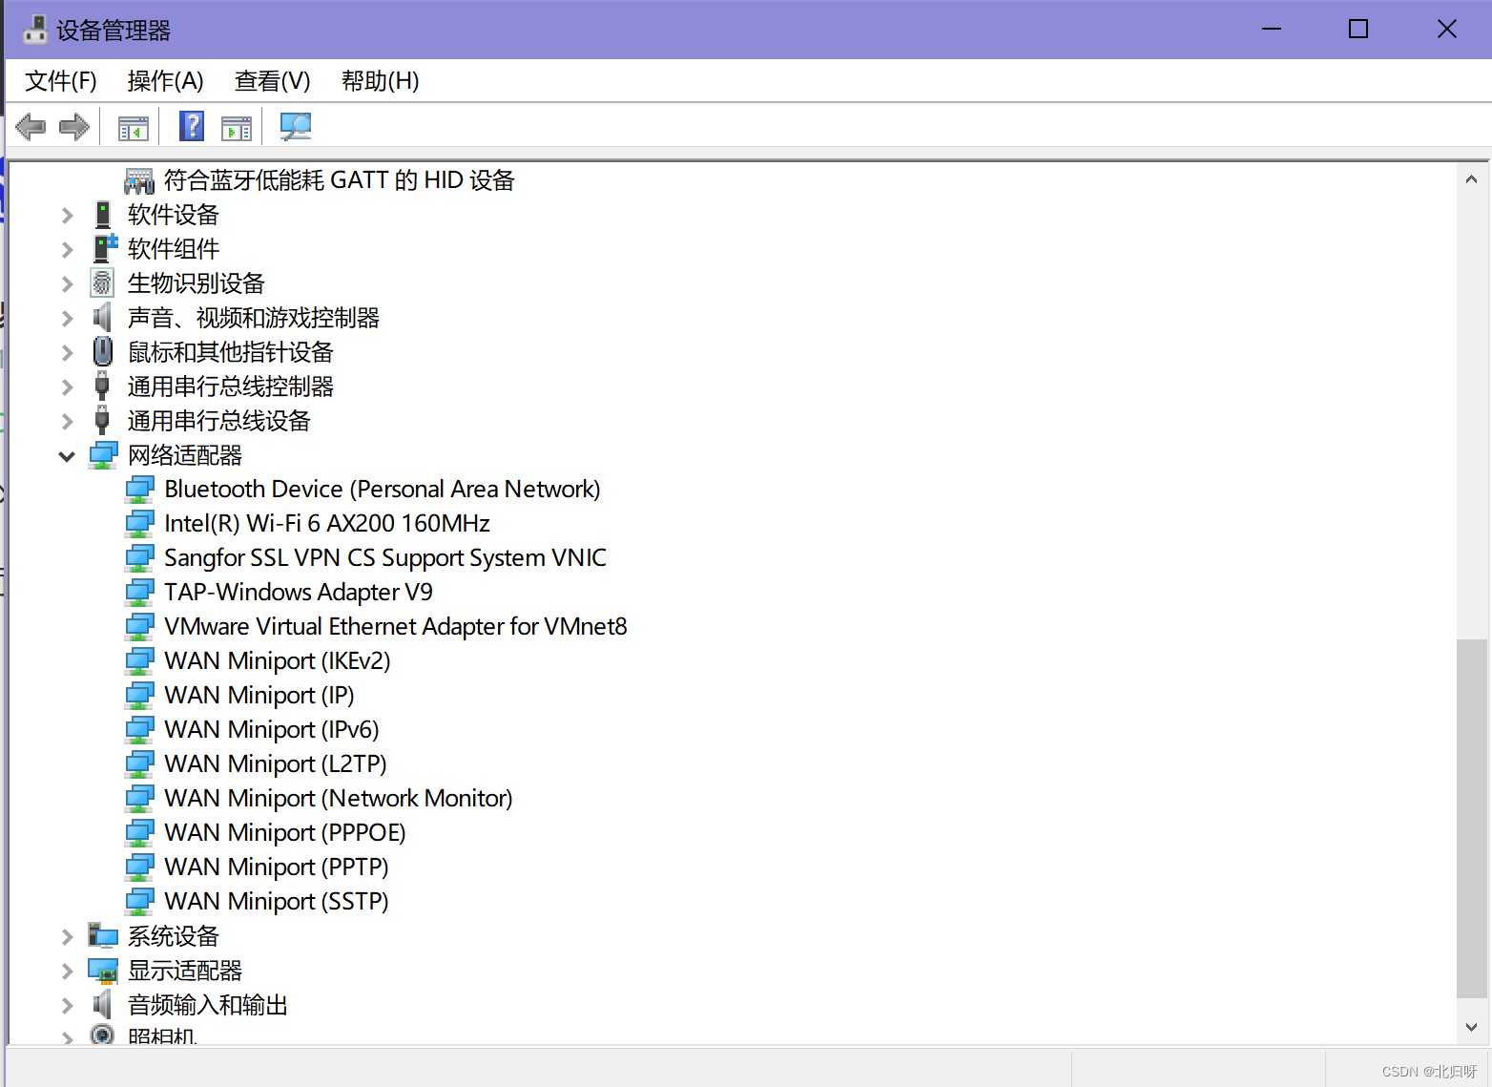The height and width of the screenshot is (1087, 1492).
Task: Open the 文件(F) menu
Action: 61,81
